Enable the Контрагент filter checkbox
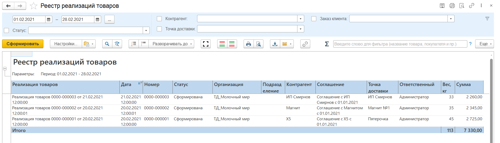 click(x=159, y=19)
